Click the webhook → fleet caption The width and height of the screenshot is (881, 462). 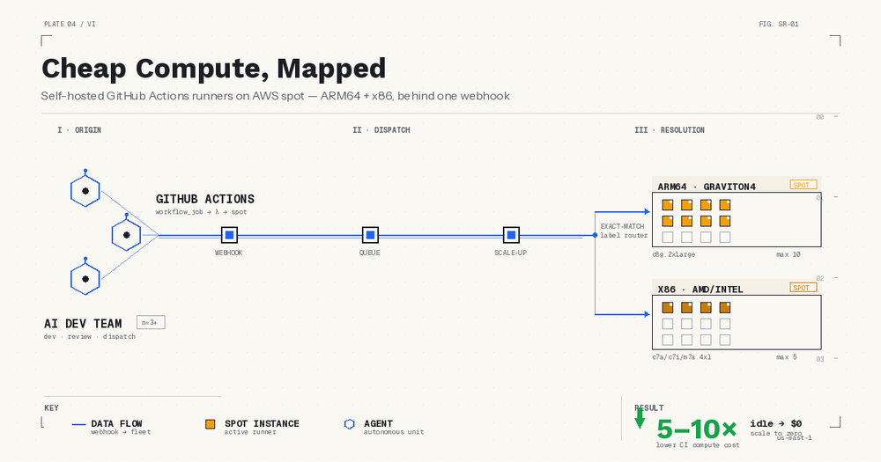pyautogui.click(x=121, y=432)
